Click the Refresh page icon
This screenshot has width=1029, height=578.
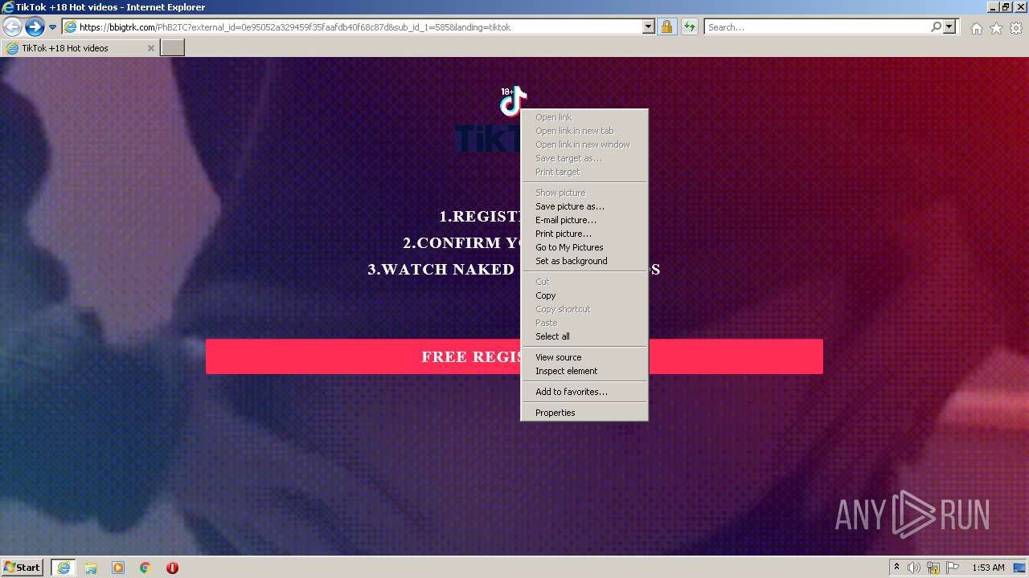click(x=690, y=27)
